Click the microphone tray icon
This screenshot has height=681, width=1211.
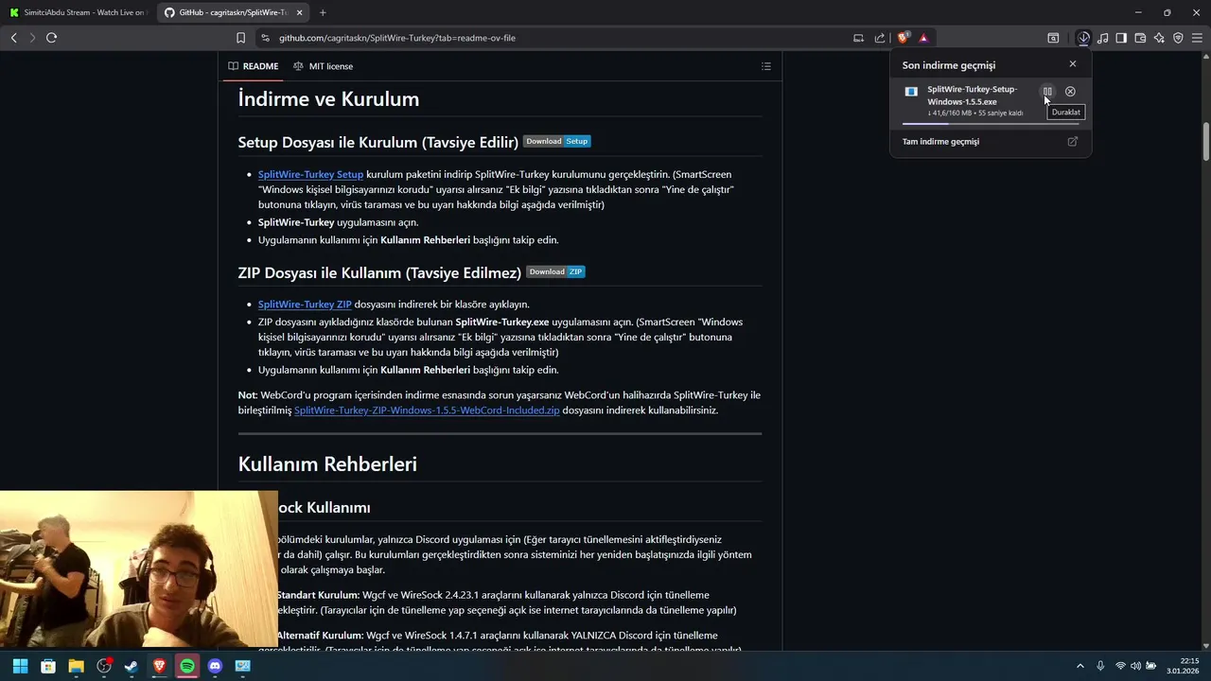click(x=1100, y=666)
